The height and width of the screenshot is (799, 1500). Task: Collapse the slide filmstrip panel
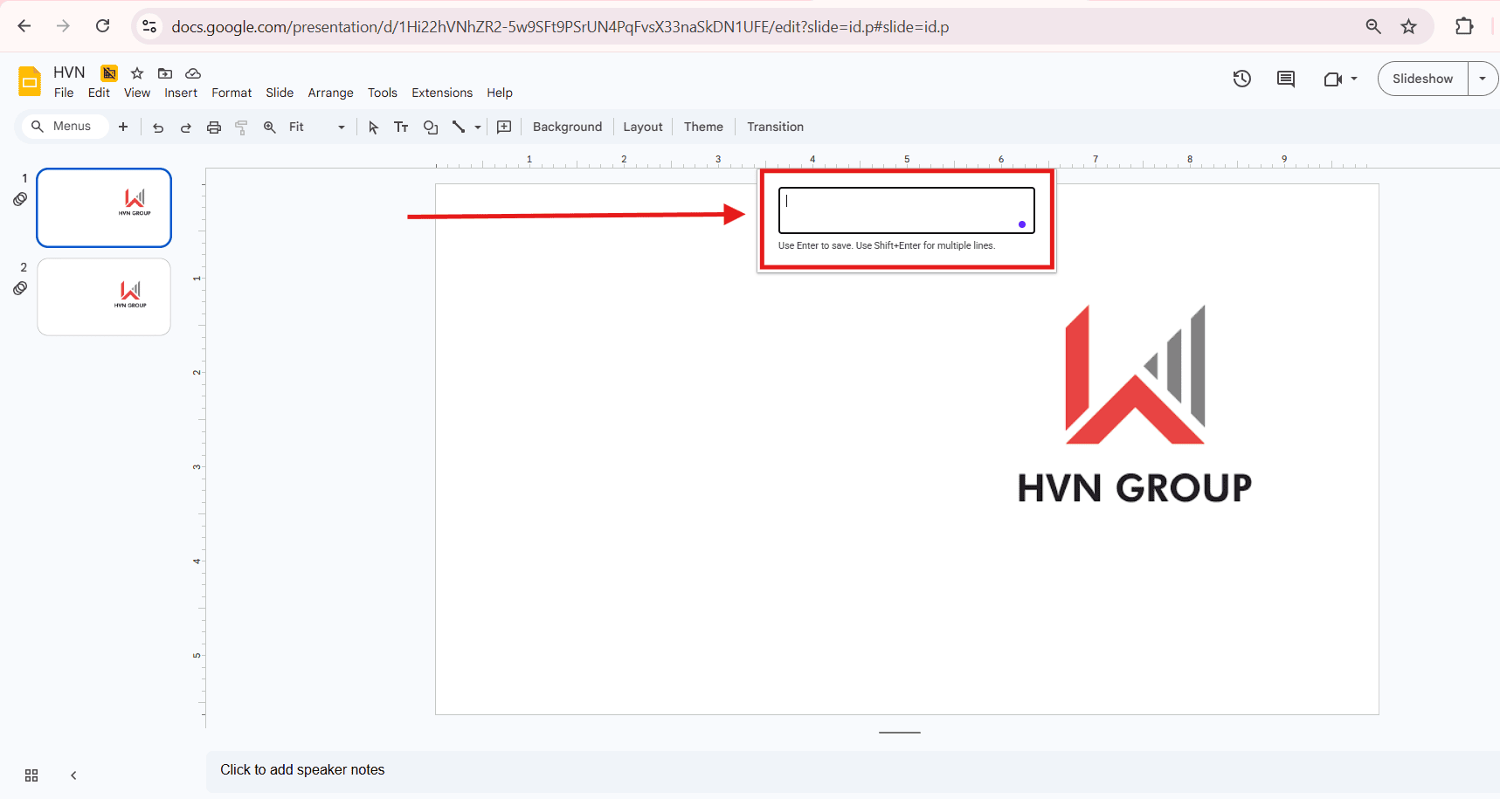click(x=73, y=775)
